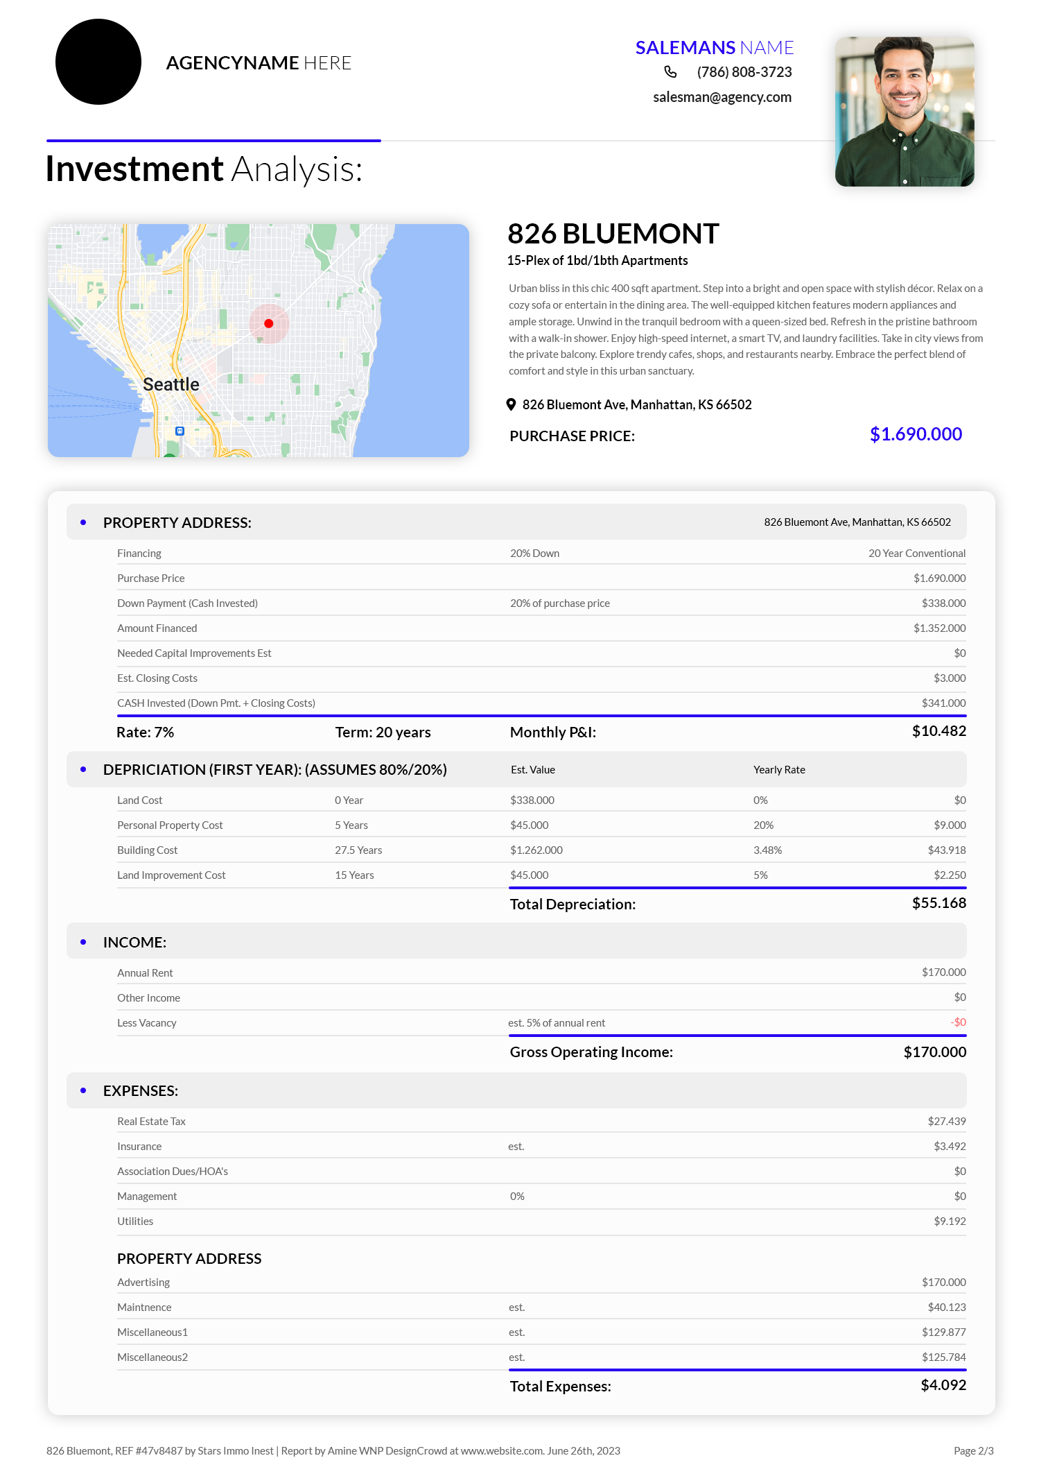Click the salesman@agency.com email address
The height and width of the screenshot is (1483, 1048).
722,97
